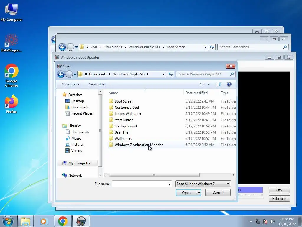Click the search magnifier in Open dialog

(x=232, y=74)
